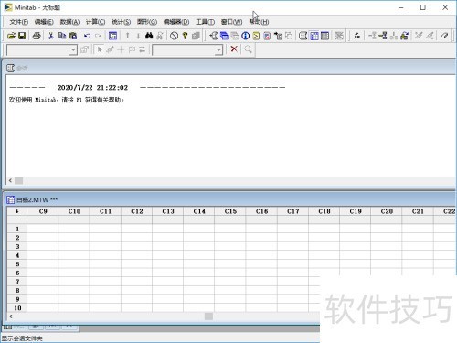Click the Current Data Window icon
Screen dimensions: 457x343
(314, 36)
